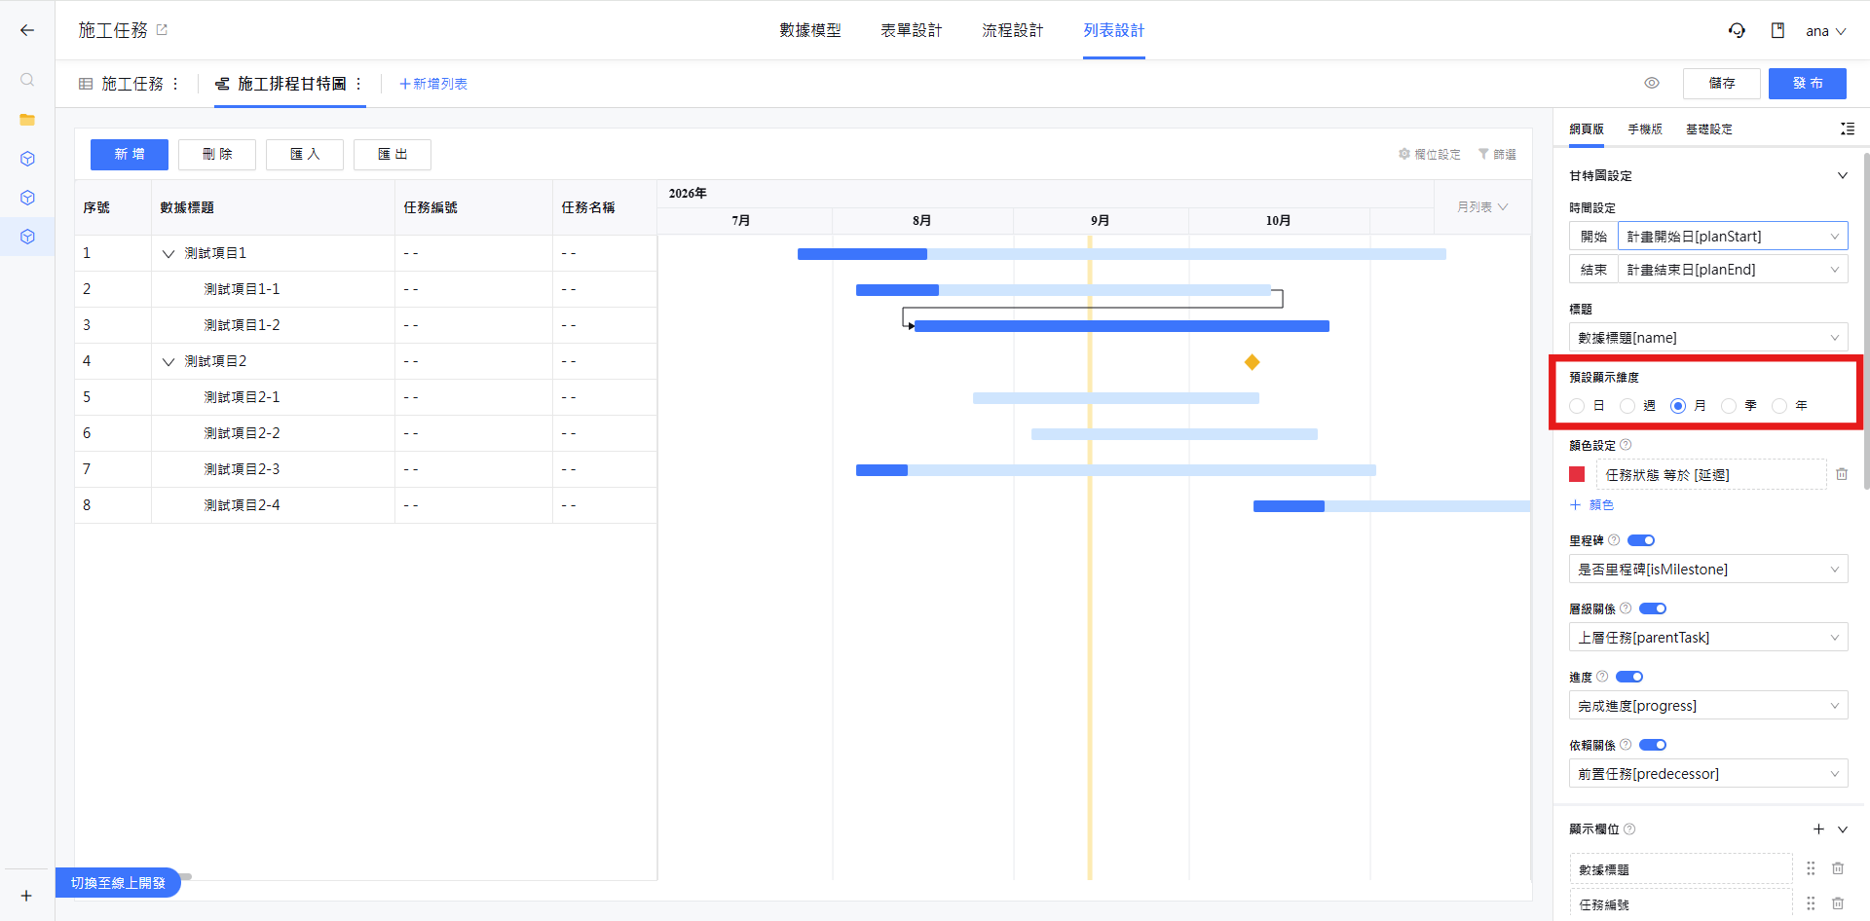Open the 篩選 filter
This screenshot has height=921, width=1870.
click(1497, 154)
